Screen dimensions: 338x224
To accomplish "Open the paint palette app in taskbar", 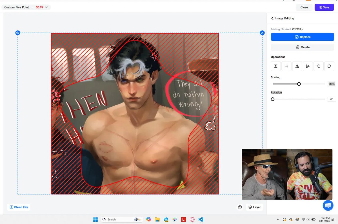I will (175, 220).
